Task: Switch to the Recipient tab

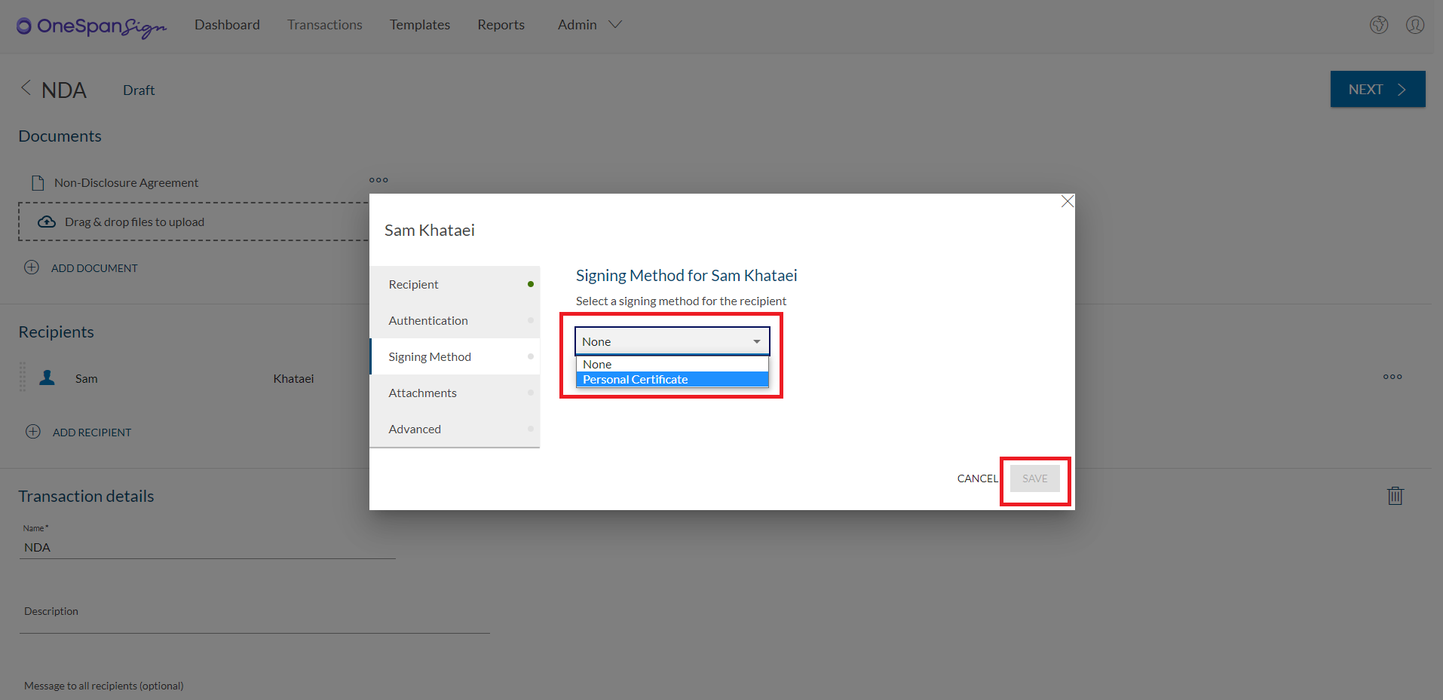Action: click(x=455, y=284)
